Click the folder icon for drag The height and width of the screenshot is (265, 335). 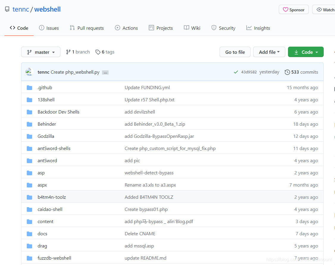pos(29,246)
